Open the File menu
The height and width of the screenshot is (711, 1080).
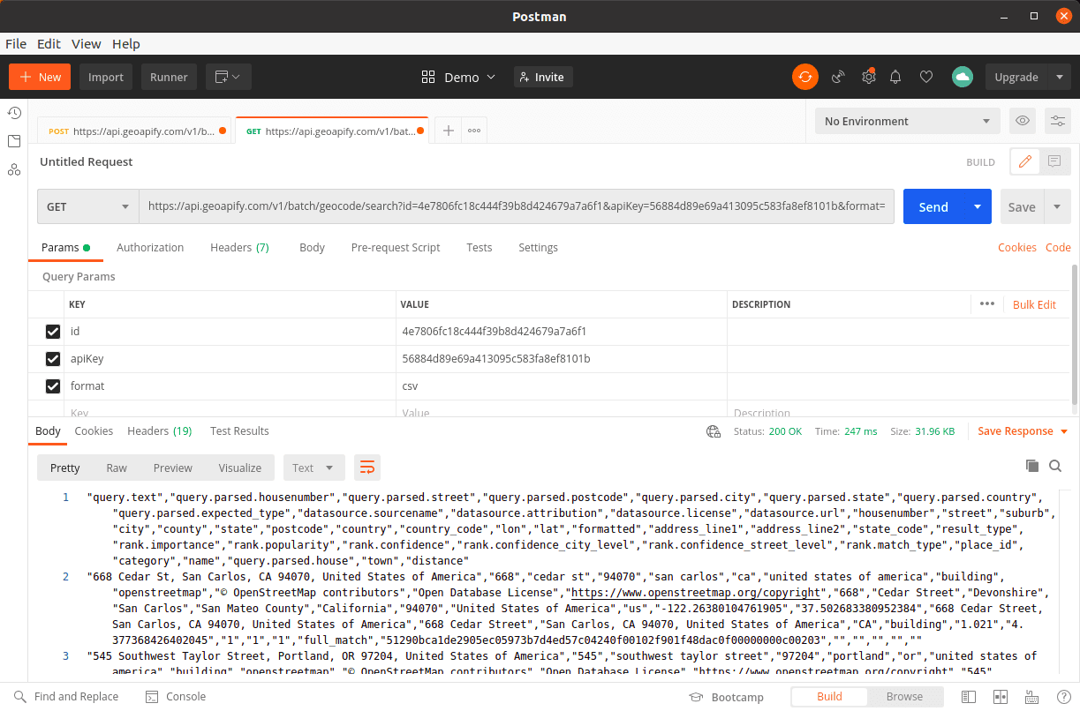point(16,43)
